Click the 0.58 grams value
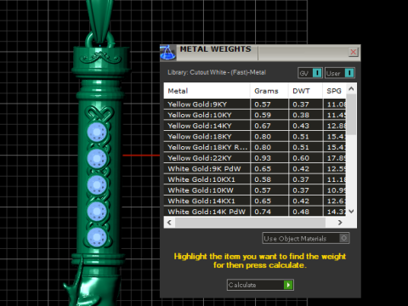The image size is (408, 306). 263,179
